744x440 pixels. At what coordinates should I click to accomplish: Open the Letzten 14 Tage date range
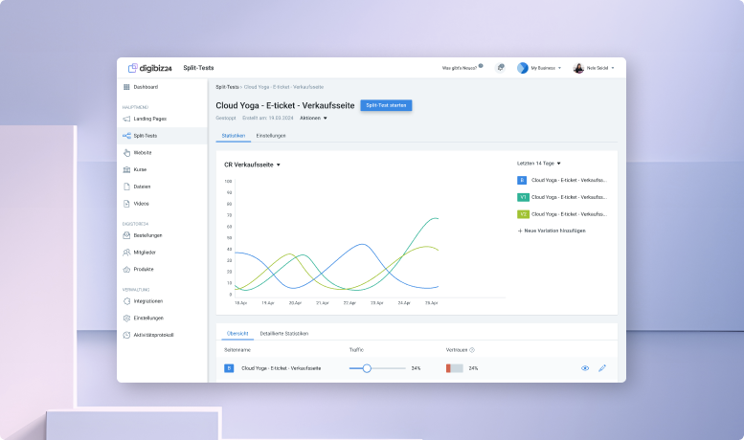[539, 164]
